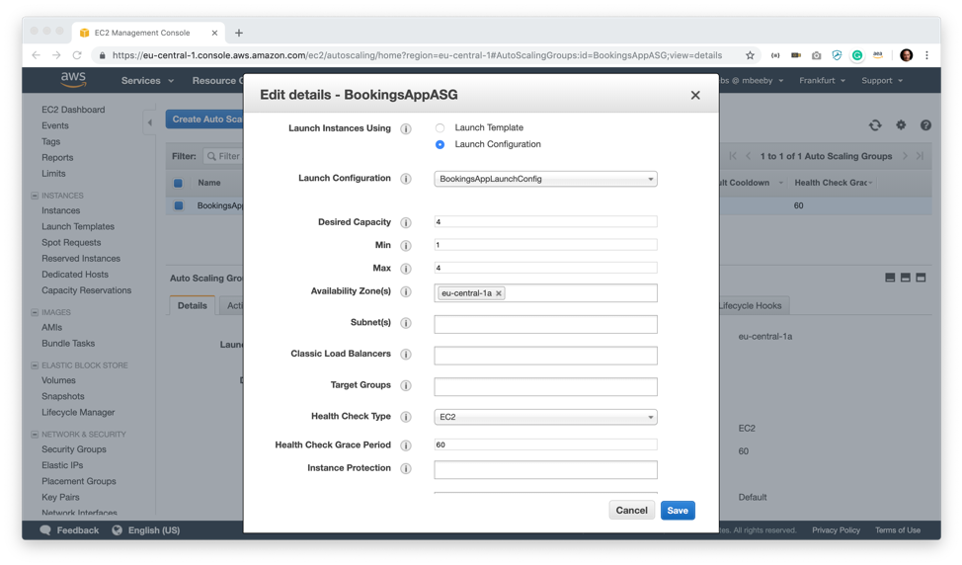Open the Launch Configuration dropdown
The height and width of the screenshot is (565, 962).
click(545, 179)
